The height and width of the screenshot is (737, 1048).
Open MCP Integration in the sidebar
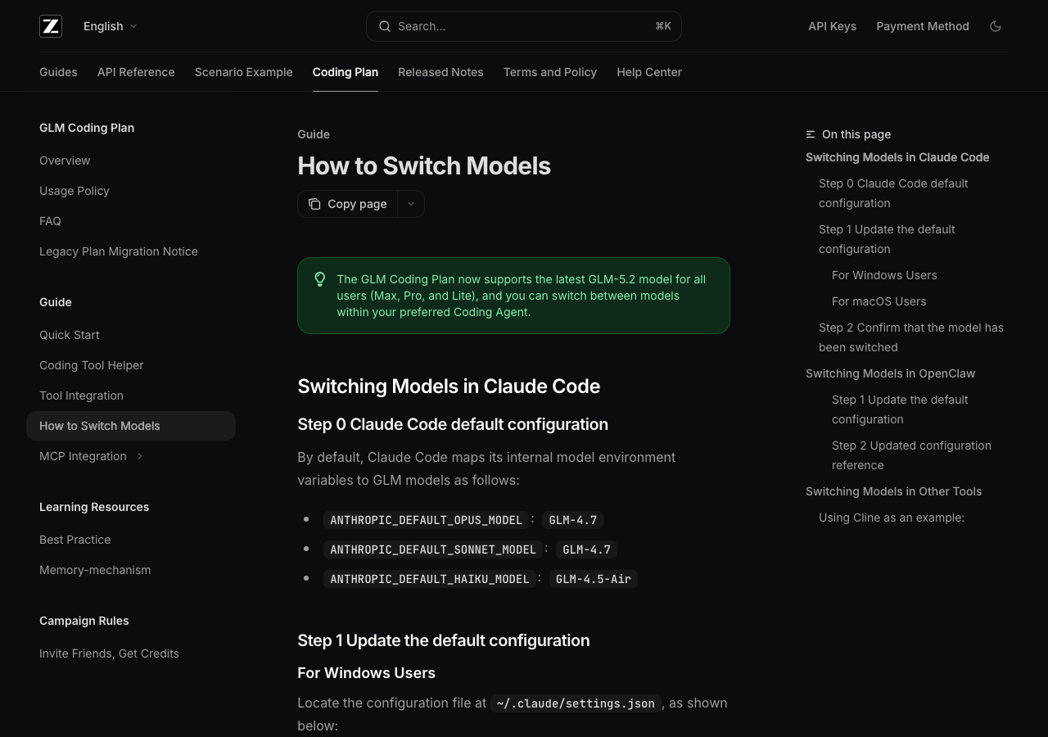83,456
